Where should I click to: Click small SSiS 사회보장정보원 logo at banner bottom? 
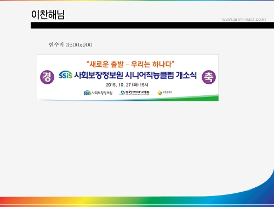tap(98, 93)
